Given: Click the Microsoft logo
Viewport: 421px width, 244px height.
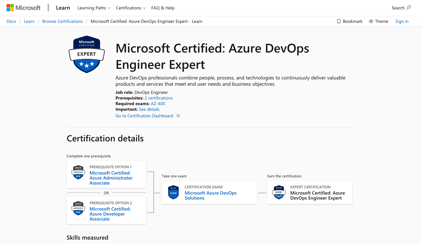Looking at the screenshot, I should click(23, 8).
